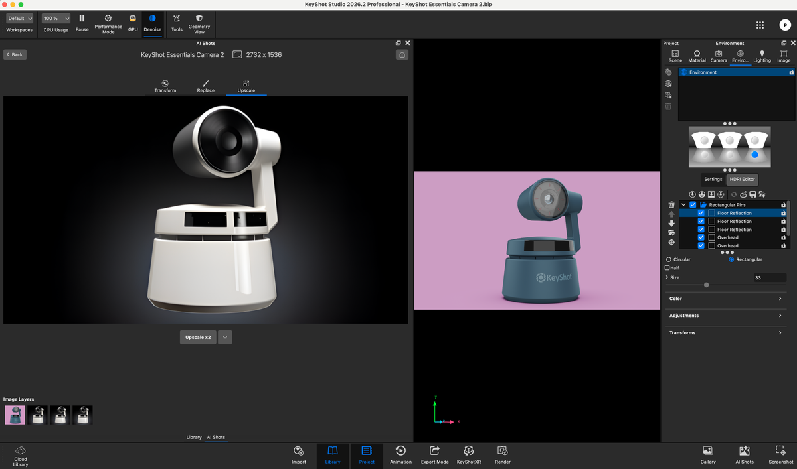Image resolution: width=797 pixels, height=469 pixels.
Task: Enable the Half checkbox
Action: pyautogui.click(x=668, y=268)
